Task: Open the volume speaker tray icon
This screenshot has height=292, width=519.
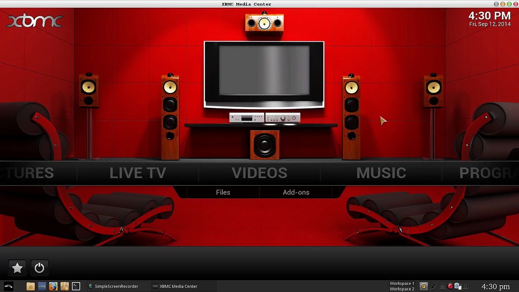Action: [424, 286]
